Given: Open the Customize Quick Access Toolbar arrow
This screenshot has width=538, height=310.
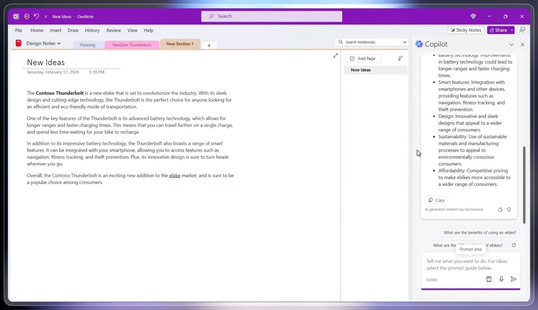Looking at the screenshot, I should tap(46, 16).
